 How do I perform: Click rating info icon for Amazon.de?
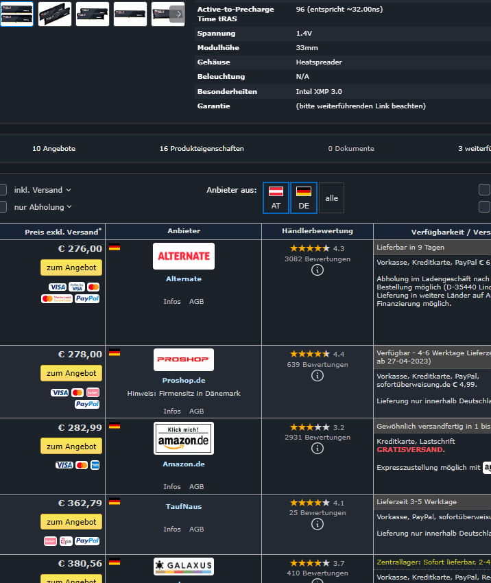pos(318,449)
